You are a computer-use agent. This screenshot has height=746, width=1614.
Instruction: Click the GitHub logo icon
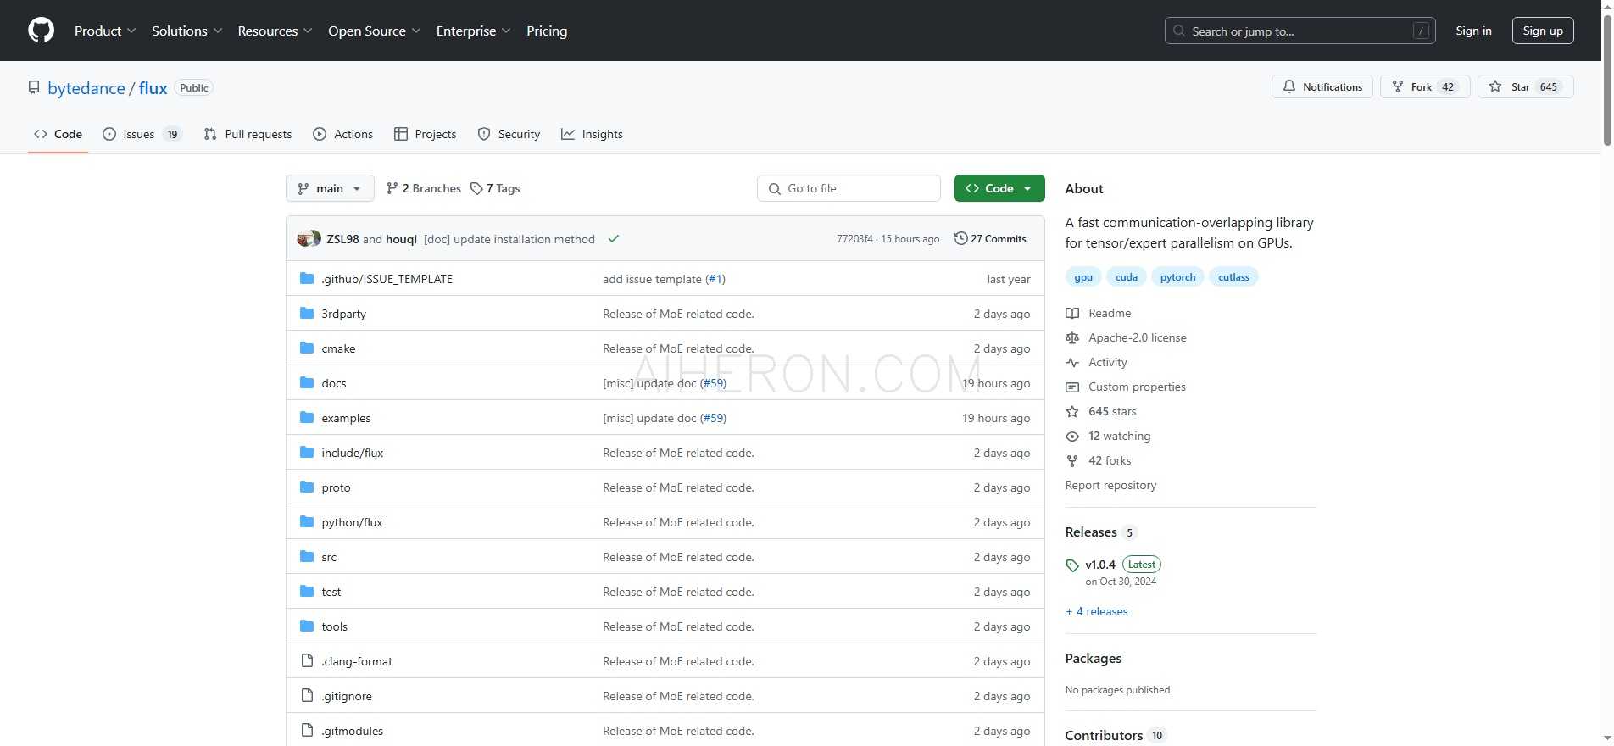pyautogui.click(x=41, y=31)
